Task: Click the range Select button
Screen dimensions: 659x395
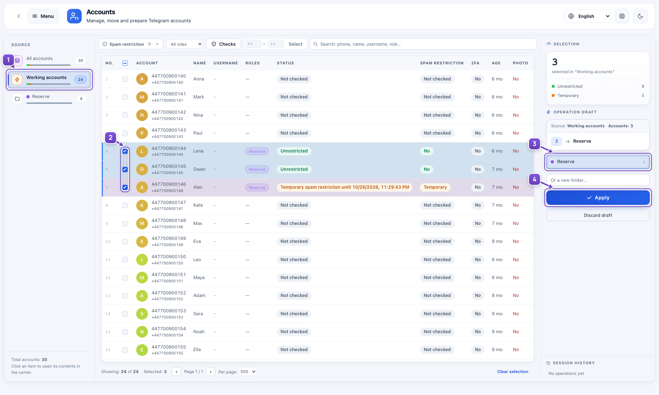Action: [295, 44]
